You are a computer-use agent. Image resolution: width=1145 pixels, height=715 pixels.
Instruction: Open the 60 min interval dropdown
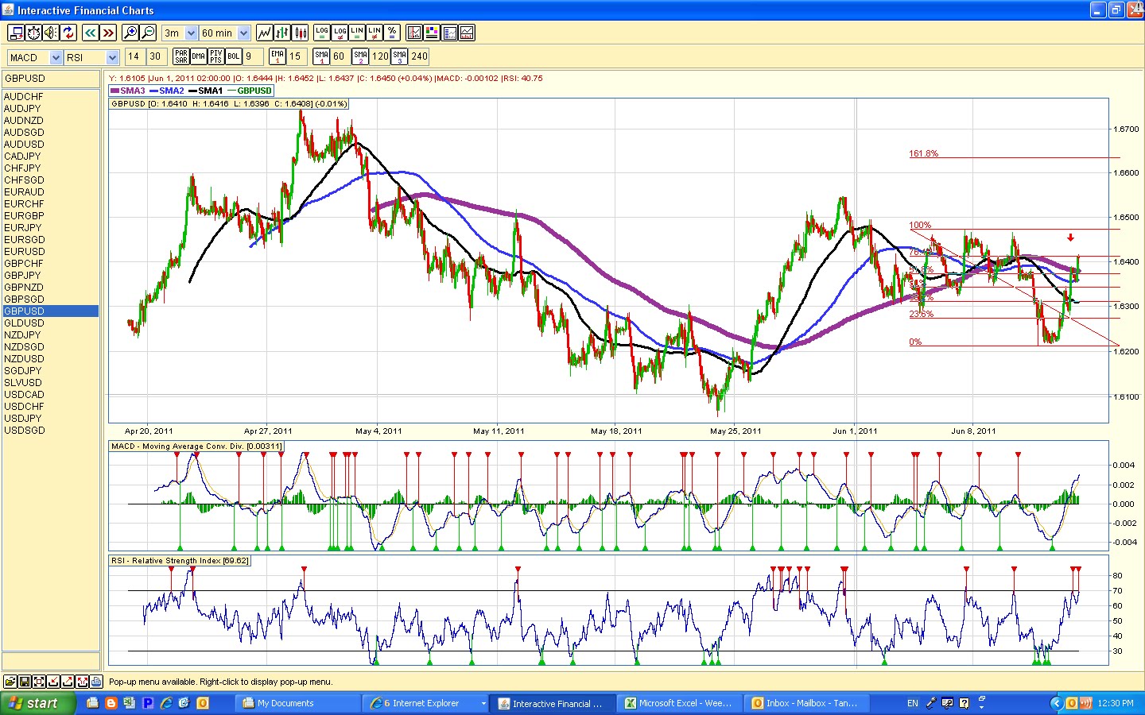pos(244,33)
